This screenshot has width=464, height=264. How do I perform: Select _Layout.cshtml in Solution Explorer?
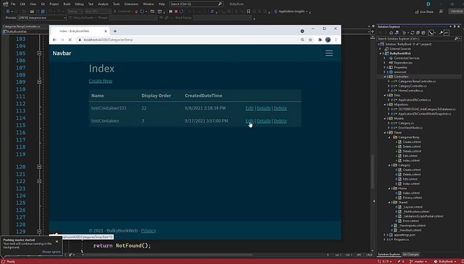(412, 207)
